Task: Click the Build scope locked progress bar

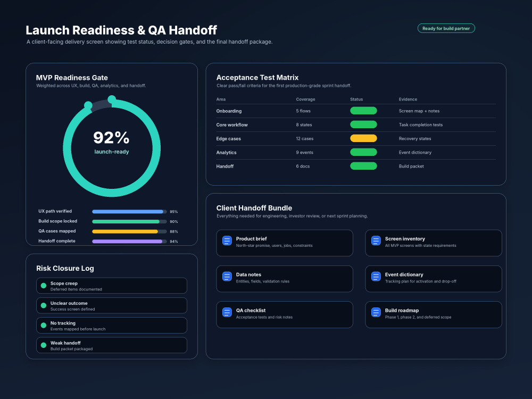Action: 129,221
